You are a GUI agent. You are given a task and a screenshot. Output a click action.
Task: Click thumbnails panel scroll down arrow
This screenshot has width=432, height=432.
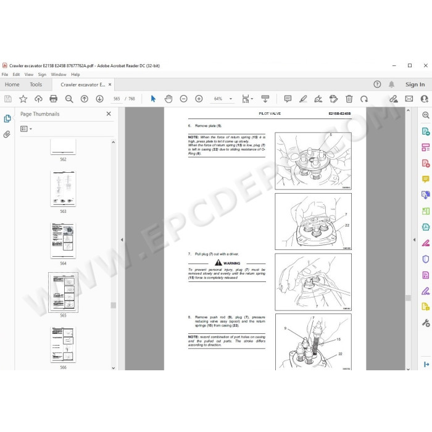point(113,368)
